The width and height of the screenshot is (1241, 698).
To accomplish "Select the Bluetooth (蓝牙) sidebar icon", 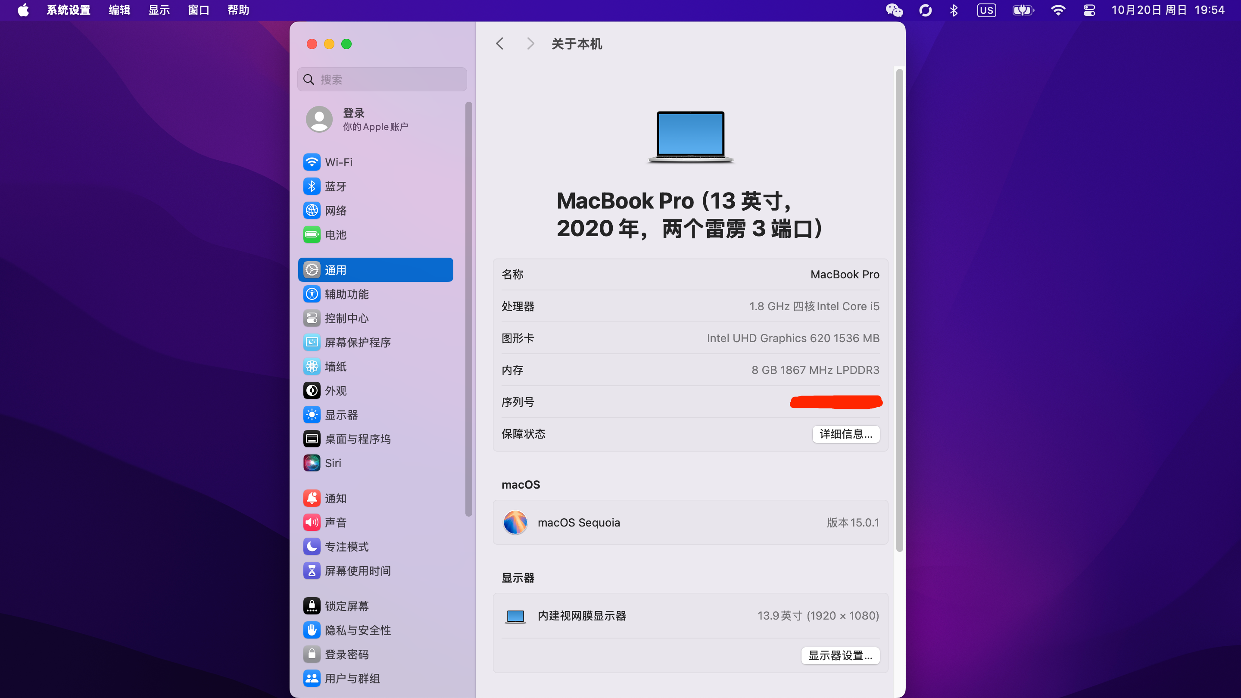I will click(x=312, y=187).
